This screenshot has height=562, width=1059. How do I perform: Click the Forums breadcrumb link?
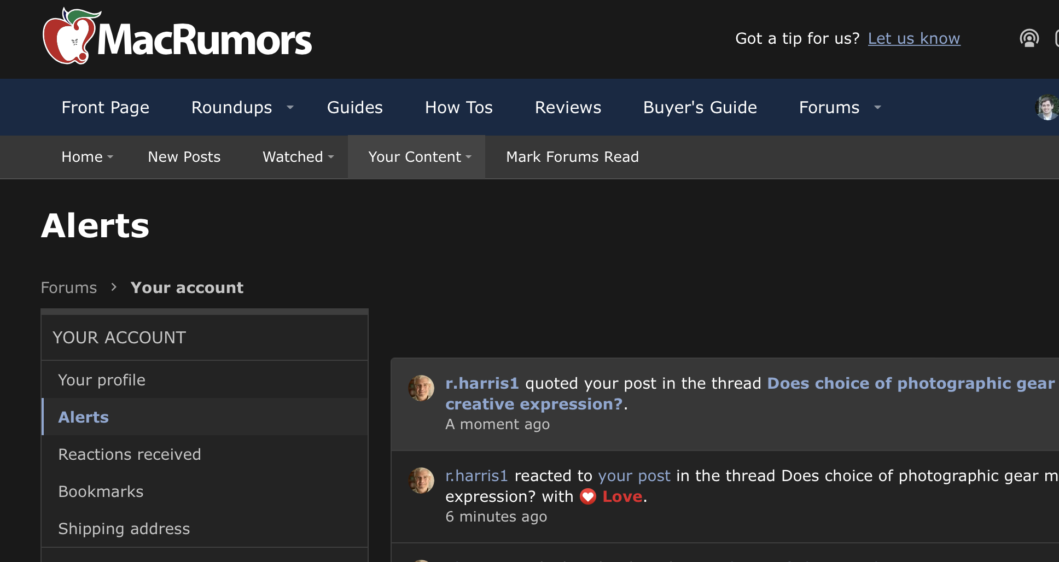click(x=69, y=288)
